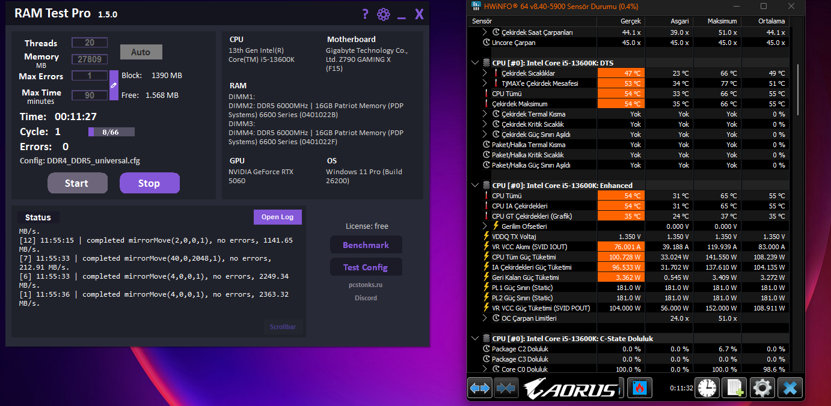The height and width of the screenshot is (406, 831).
Task: Select the VR VCC Güç Tüketimi (SVID POUT) row
Action: (x=628, y=308)
